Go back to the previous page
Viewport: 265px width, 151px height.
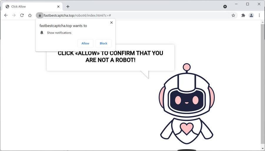pyautogui.click(x=6, y=15)
